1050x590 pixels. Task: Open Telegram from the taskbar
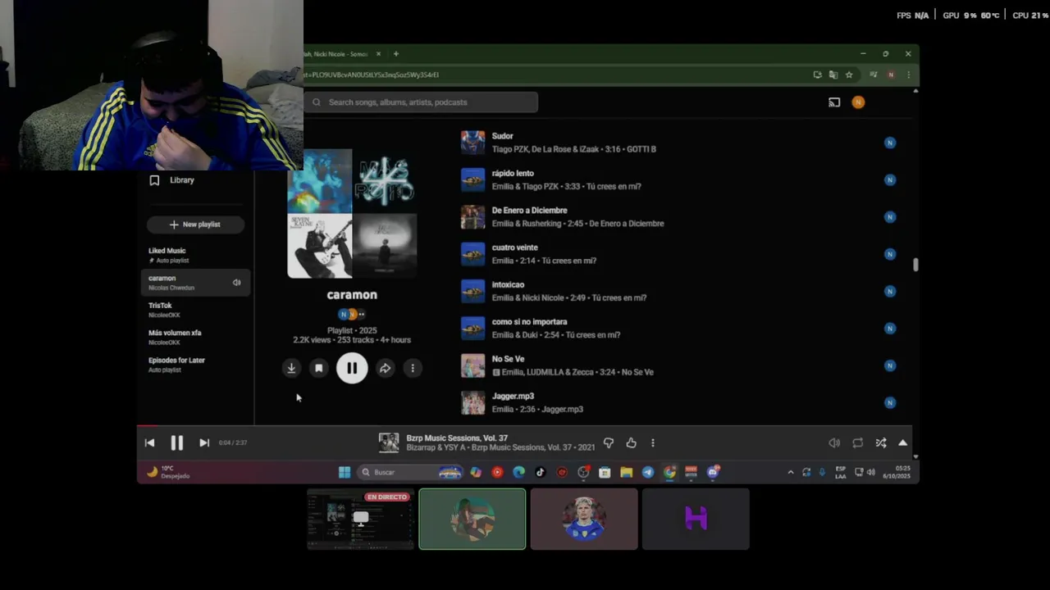click(648, 472)
